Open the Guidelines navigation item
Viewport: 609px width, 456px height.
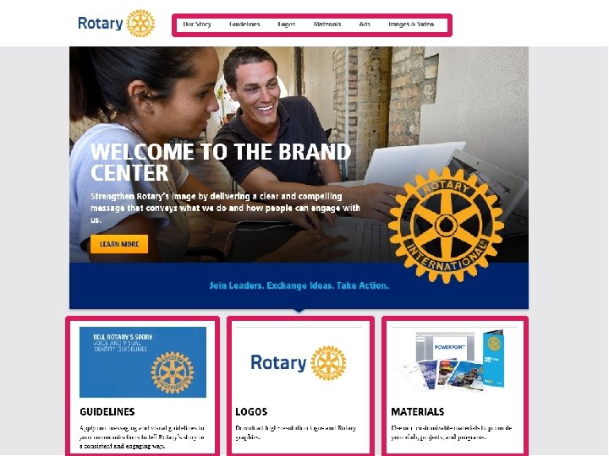(x=244, y=24)
